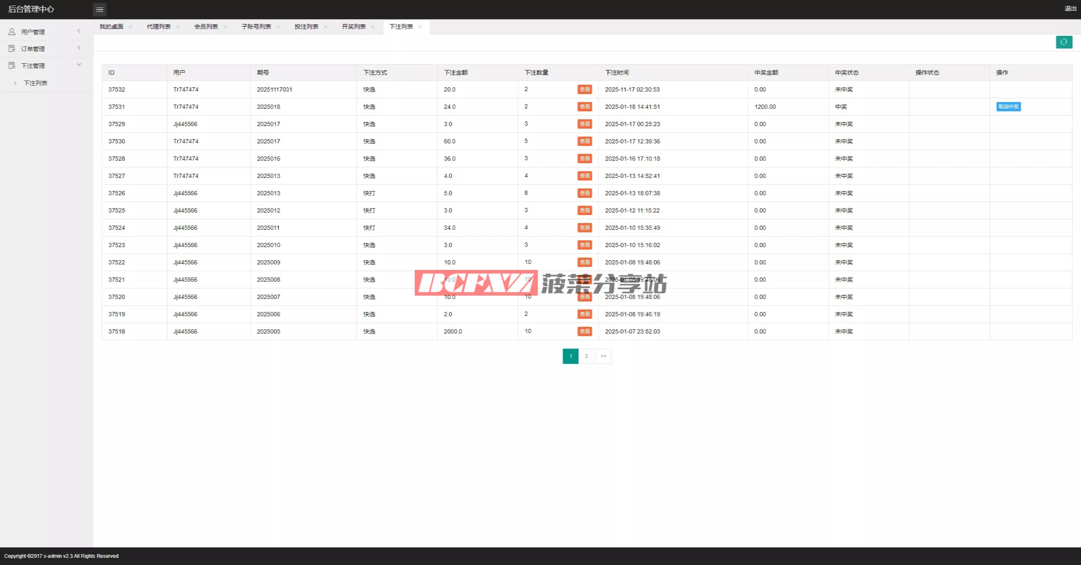Click 查看 button for bet ID 37532

point(584,89)
